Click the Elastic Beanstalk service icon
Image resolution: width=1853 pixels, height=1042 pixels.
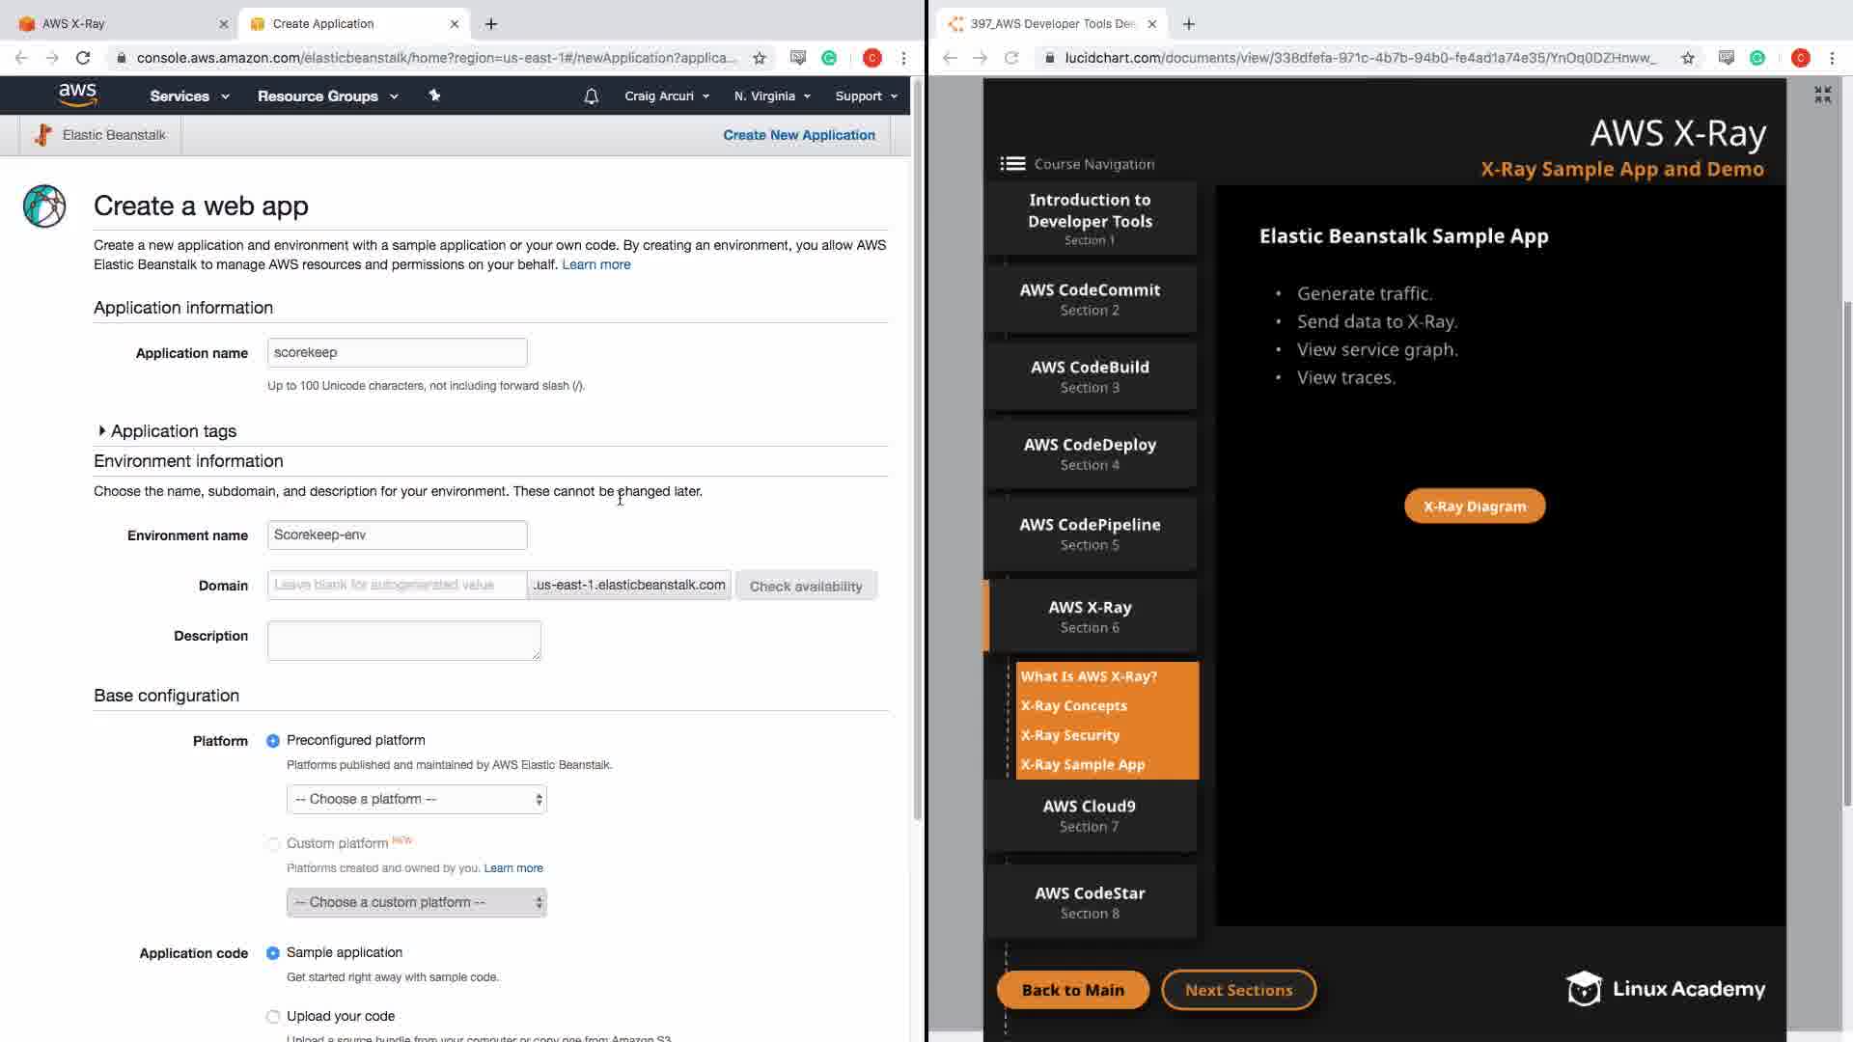[42, 135]
